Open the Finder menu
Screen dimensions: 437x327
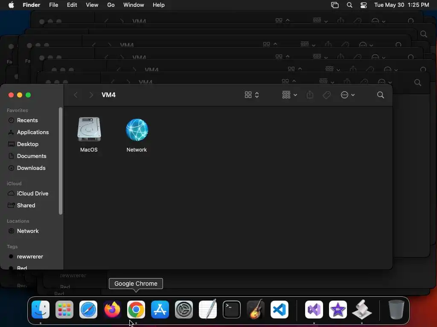click(x=32, y=5)
